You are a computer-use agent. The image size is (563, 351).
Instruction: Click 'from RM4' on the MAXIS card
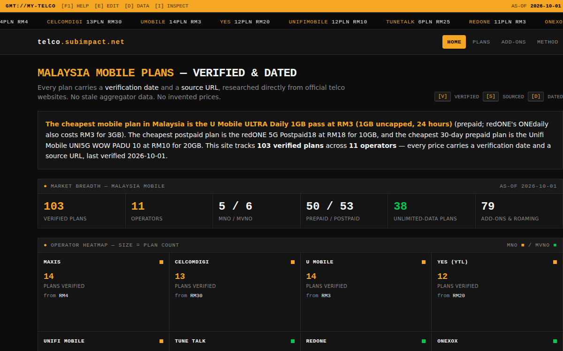(x=56, y=296)
